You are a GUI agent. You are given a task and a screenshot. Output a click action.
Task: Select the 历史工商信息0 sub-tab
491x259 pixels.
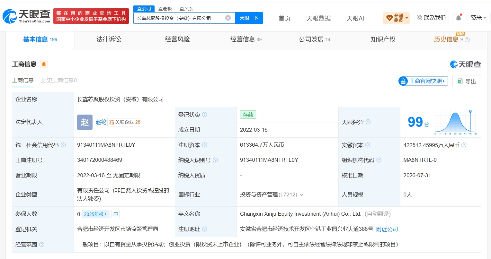click(59, 80)
